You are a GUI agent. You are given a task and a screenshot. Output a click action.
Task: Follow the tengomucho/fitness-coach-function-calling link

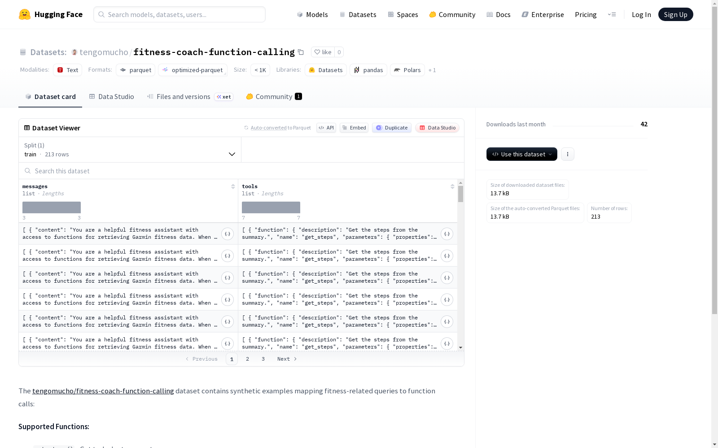point(103,391)
